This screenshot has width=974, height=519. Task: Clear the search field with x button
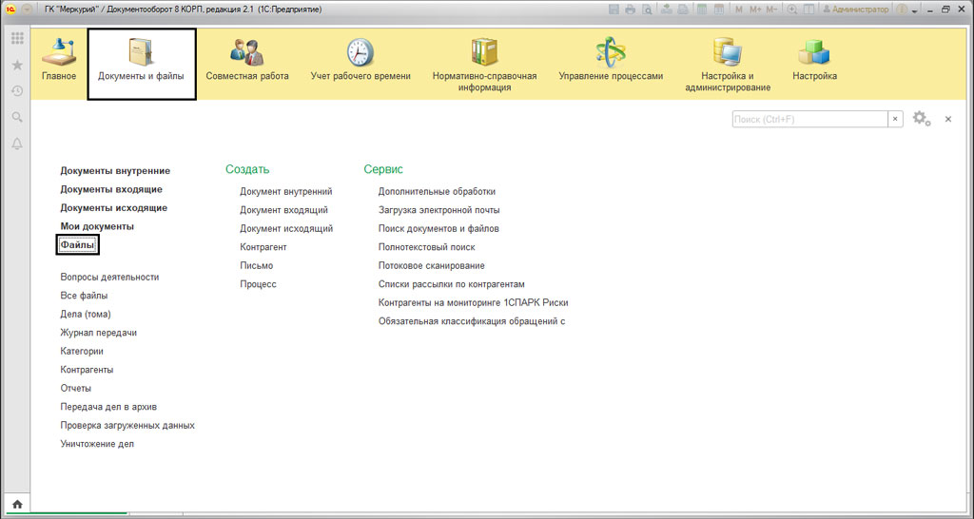click(895, 119)
